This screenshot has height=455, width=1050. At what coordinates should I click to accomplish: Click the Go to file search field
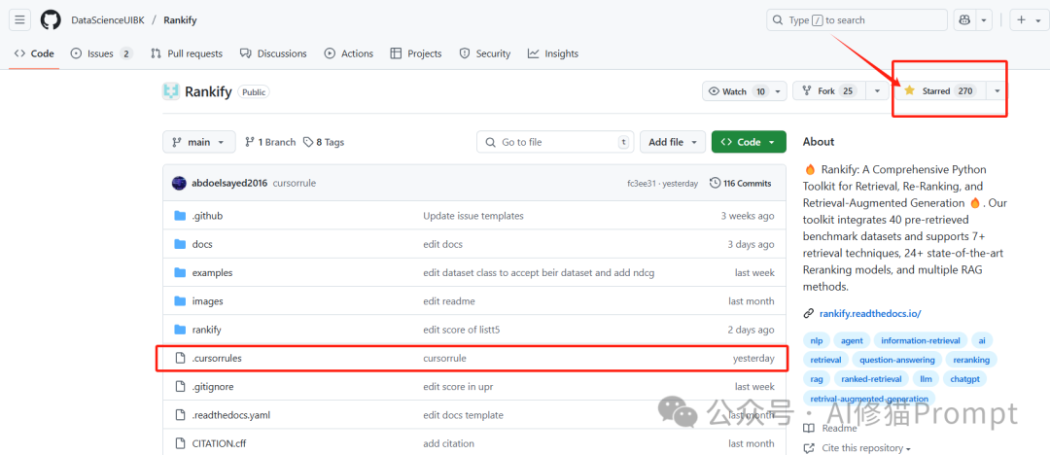pos(555,142)
